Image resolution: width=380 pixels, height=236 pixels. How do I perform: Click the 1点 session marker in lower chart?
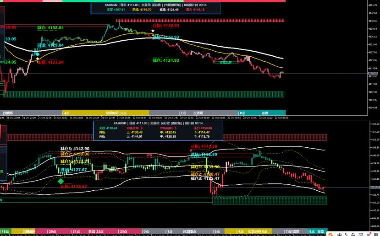coord(169,231)
